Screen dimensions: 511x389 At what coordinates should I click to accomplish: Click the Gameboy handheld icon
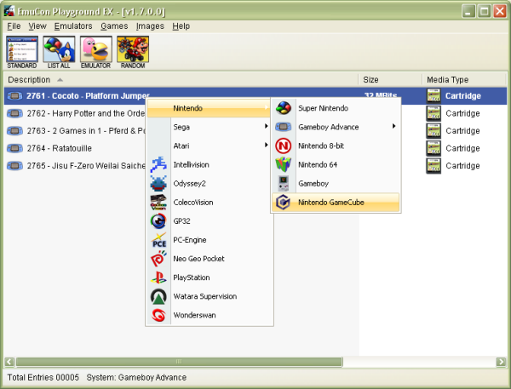pos(284,183)
